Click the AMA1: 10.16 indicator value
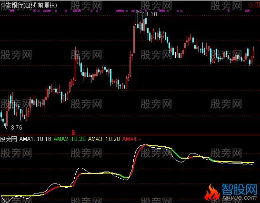The height and width of the screenshot is (203, 260). 35,139
